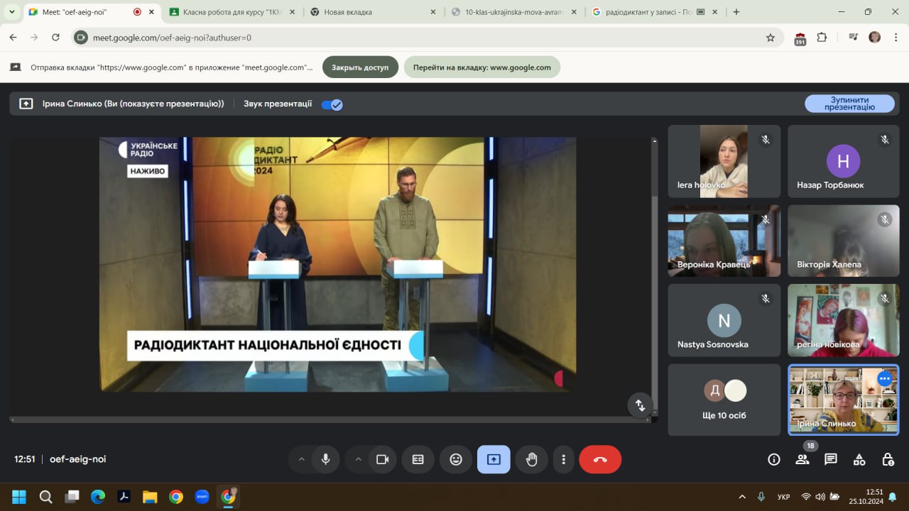The width and height of the screenshot is (909, 511).
Task: Open meeting details info icon
Action: pyautogui.click(x=774, y=459)
